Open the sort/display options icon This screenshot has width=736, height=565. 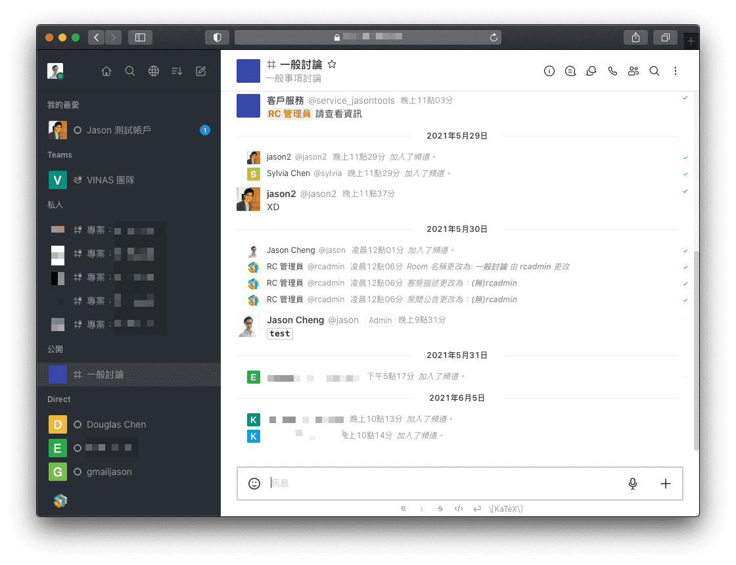pyautogui.click(x=177, y=71)
